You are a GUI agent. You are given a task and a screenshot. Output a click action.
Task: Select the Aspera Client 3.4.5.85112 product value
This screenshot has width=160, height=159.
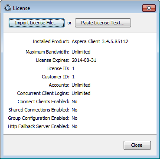point(100,41)
